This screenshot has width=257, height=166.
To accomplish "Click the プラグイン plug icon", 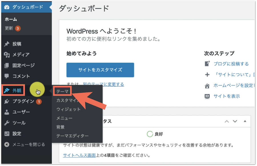I will (x=7, y=101).
